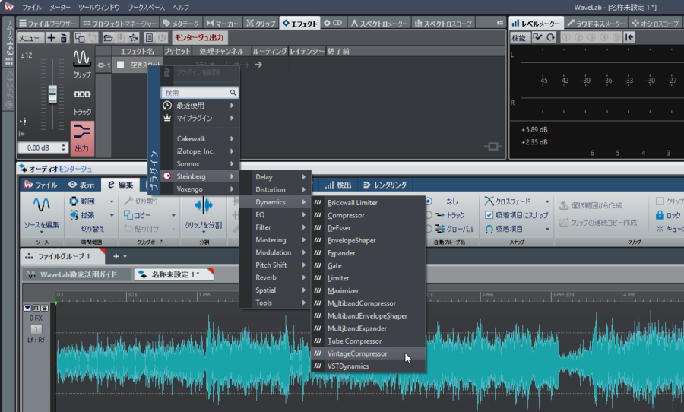Click the magnifier icon in the plugin search box
This screenshot has width=684, height=412.
233,93
